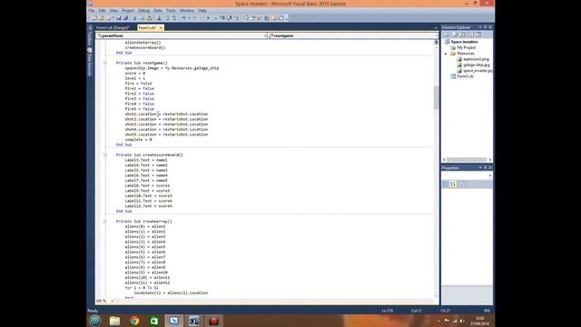Open the Edit menu
The width and height of the screenshot is (581, 327).
(x=102, y=10)
